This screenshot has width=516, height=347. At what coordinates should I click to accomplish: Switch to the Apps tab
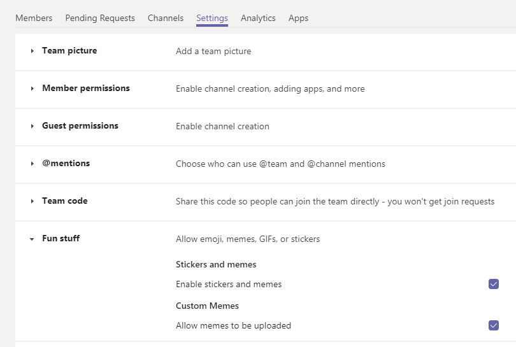298,18
